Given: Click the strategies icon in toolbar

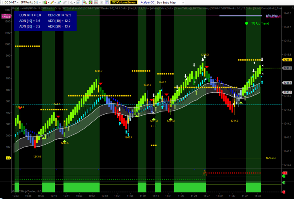Looking at the screenshot, I should point(102,2).
